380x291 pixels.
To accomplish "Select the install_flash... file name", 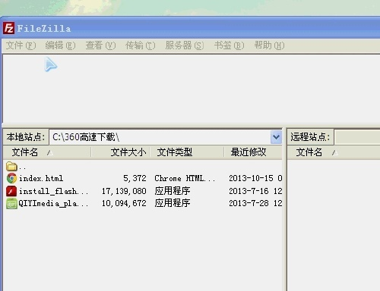I will [x=54, y=191].
